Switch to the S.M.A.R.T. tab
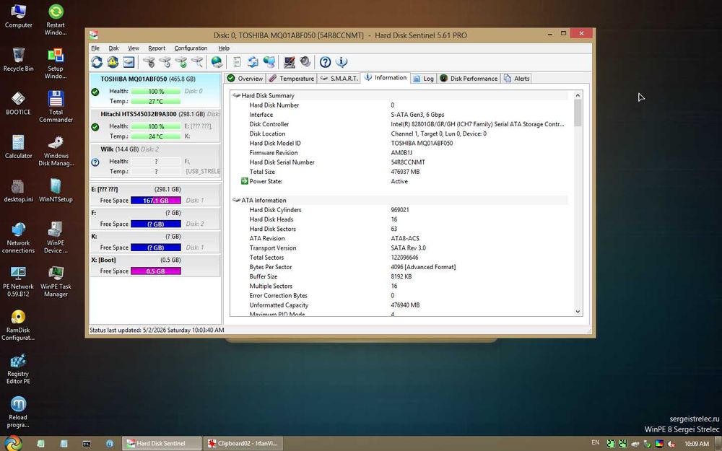Viewport: 722px width, 451px height. 339,79
